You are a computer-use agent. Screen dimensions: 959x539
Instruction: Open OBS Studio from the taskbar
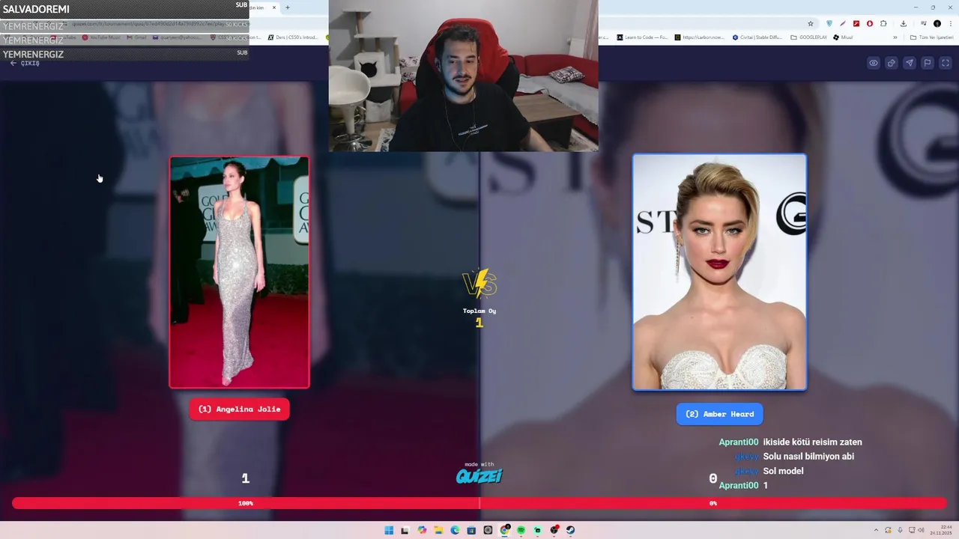pos(554,530)
